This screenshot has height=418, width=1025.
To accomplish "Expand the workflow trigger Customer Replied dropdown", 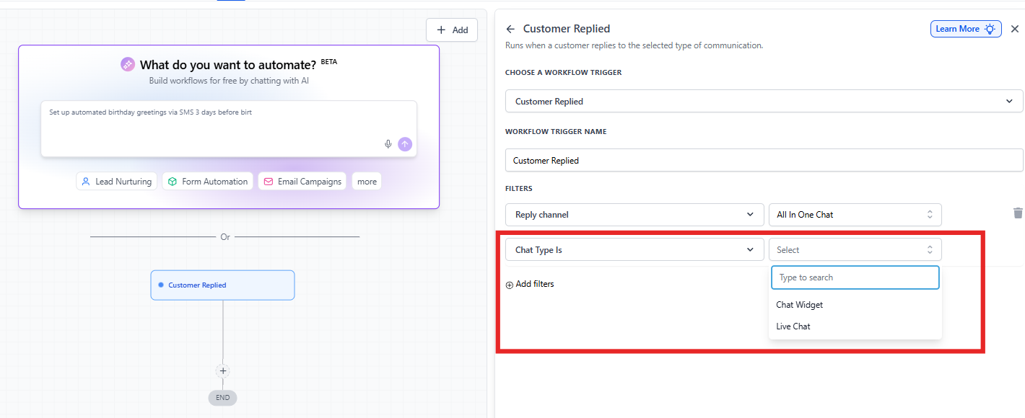I will coord(764,101).
